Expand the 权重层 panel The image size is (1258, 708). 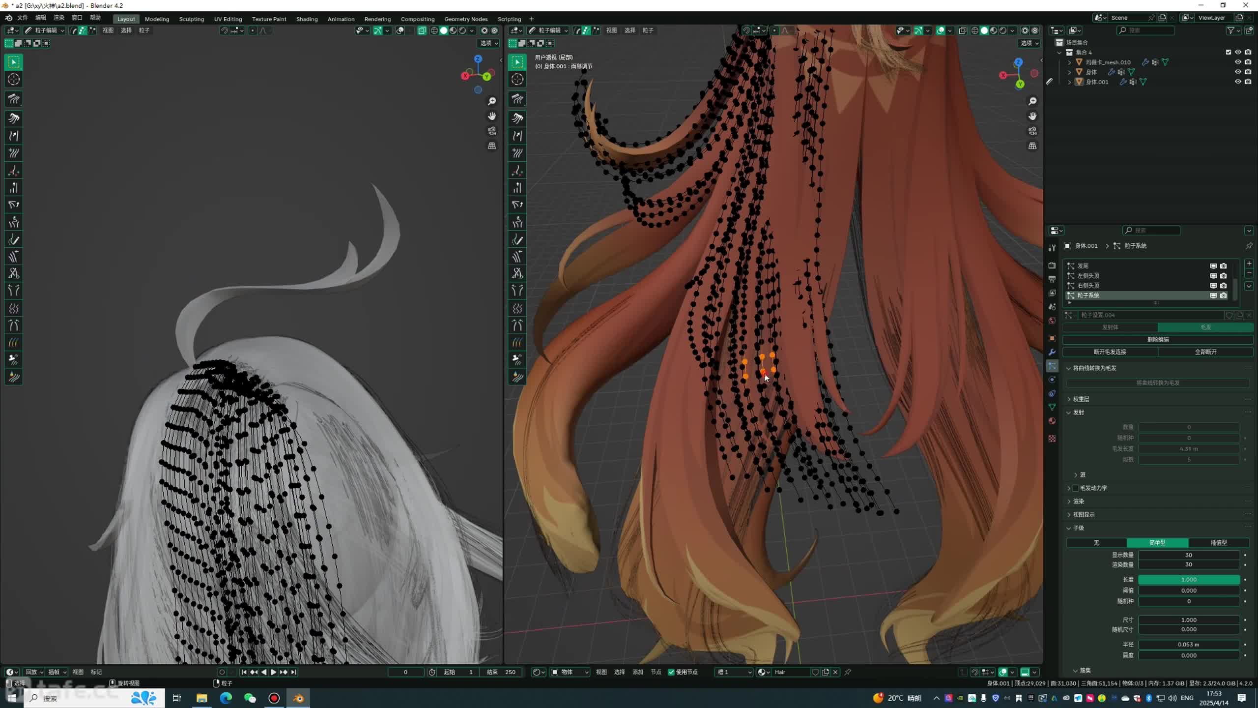click(x=1081, y=399)
